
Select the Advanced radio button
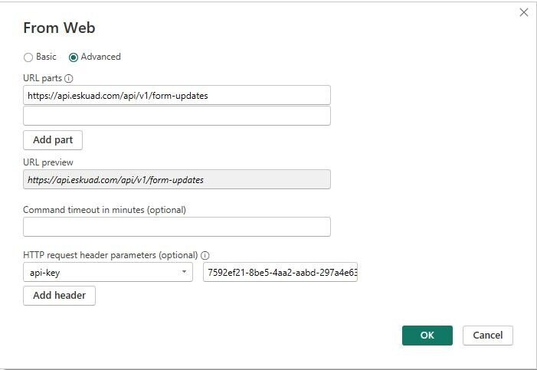tap(74, 57)
